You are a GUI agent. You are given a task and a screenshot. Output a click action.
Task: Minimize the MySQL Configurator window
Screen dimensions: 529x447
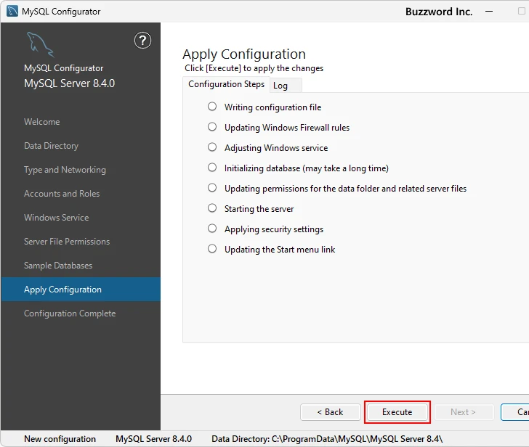pos(489,12)
